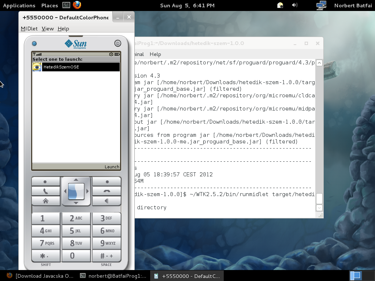The image size is (375, 281).
Task: Maximize the terminal window
Action: 306,43
